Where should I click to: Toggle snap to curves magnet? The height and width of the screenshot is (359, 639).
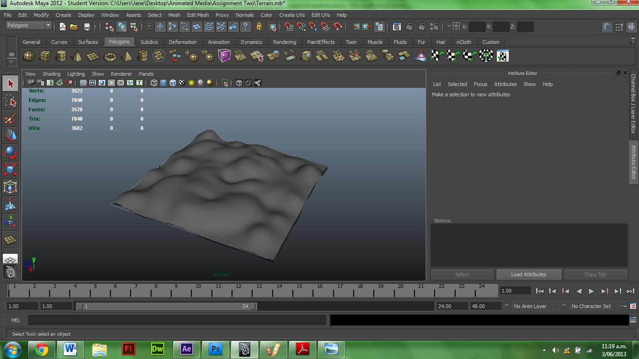click(301, 27)
